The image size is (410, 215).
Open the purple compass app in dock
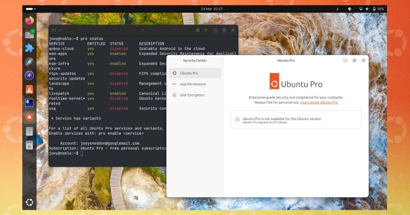click(30, 75)
